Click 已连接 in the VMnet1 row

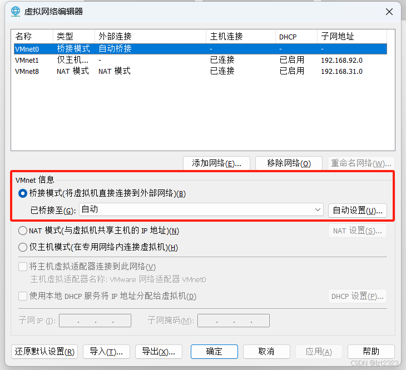pos(222,60)
